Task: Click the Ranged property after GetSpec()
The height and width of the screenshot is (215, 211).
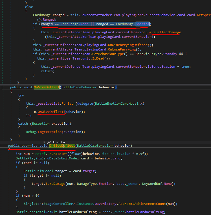Action: (x=49, y=19)
